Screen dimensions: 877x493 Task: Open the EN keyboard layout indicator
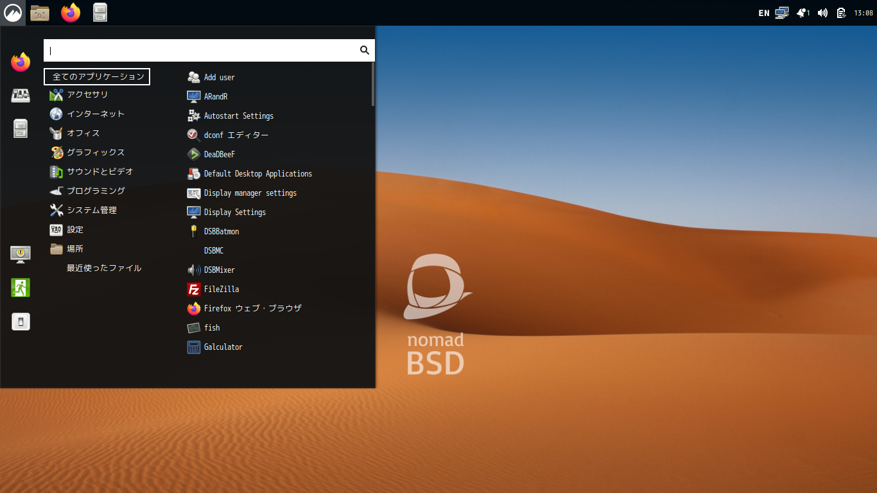point(763,13)
